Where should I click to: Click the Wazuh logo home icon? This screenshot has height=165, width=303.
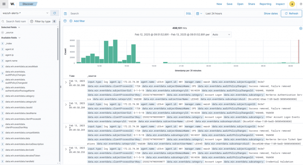12,4
